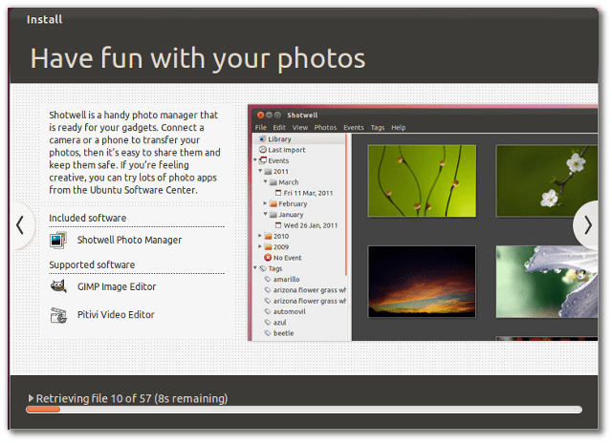Expand the 2009 folder arrow
The width and height of the screenshot is (612, 443).
point(260,246)
